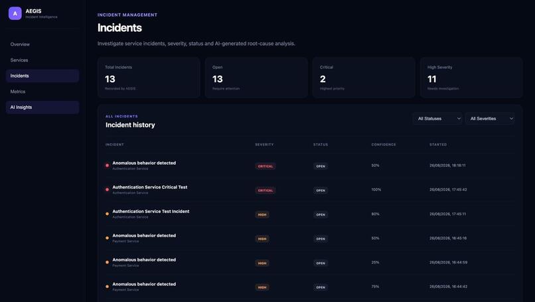535x302 pixels.
Task: Open the Authentication Service Test Incident row
Action: (310, 214)
